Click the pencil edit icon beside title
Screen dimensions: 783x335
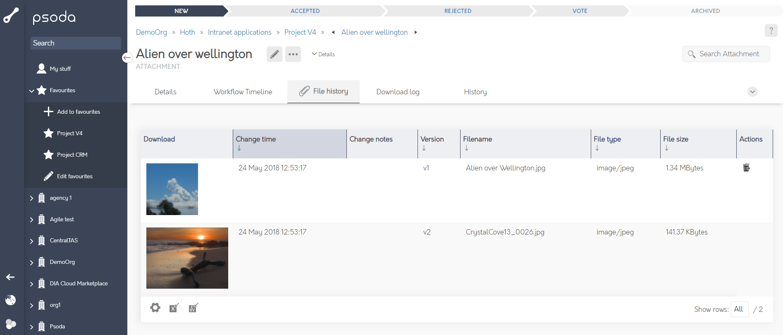tap(274, 54)
